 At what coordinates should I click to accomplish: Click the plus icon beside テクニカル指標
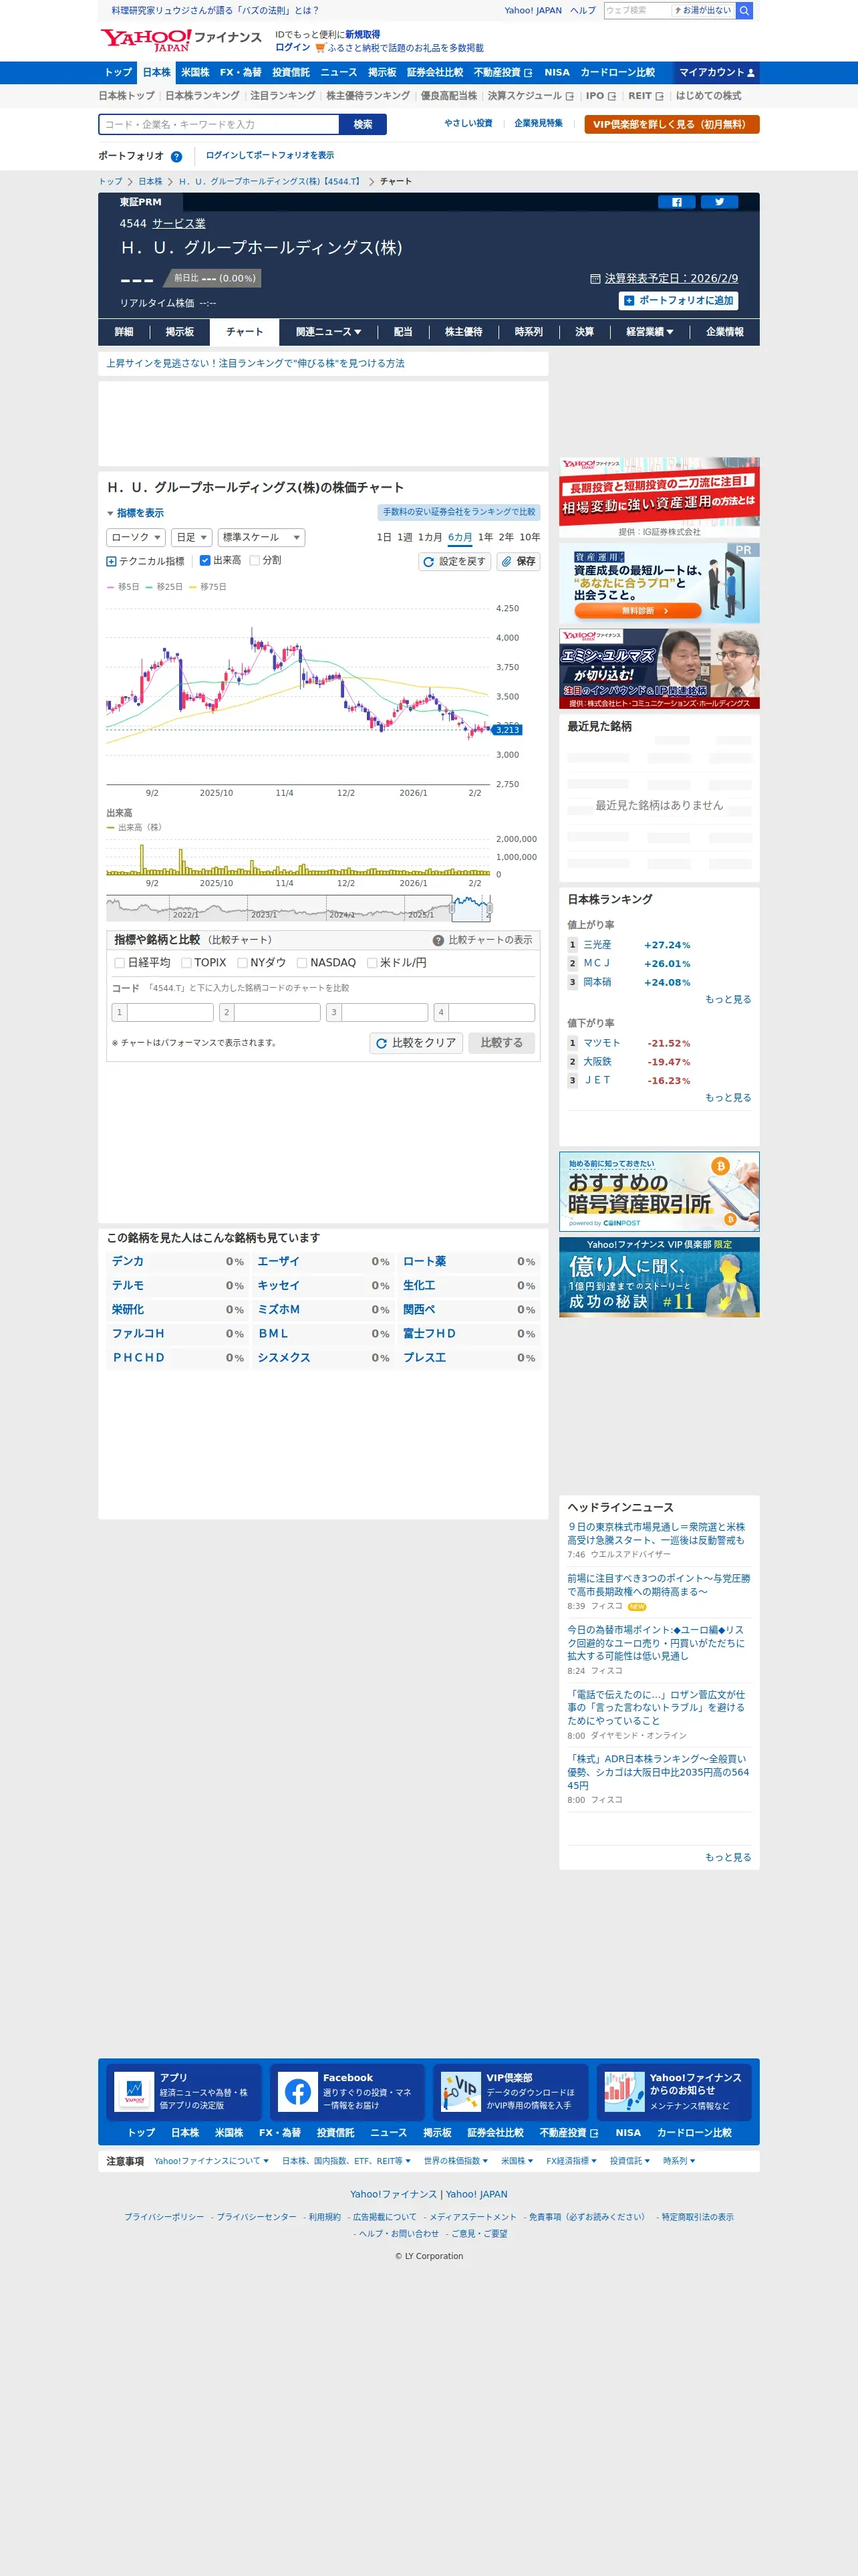tap(111, 561)
